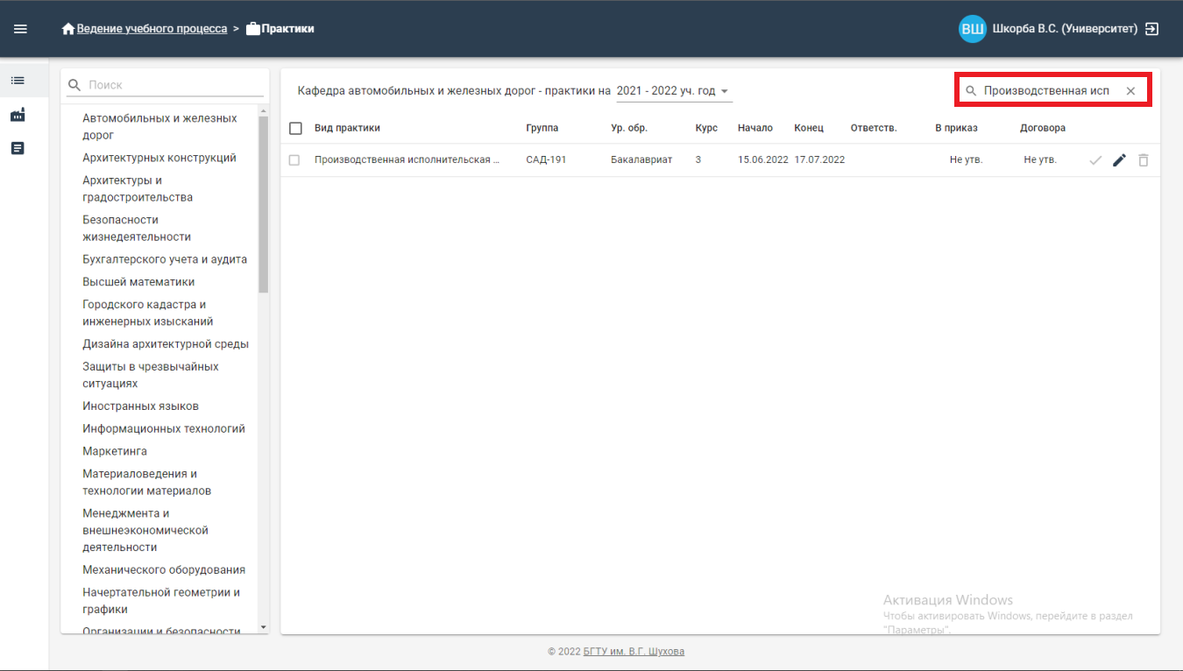1183x671 pixels.
Task: Toggle the select-all header checkbox
Action: click(x=295, y=128)
